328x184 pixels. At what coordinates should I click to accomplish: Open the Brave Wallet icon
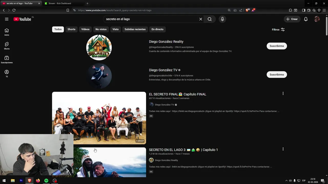(309, 10)
